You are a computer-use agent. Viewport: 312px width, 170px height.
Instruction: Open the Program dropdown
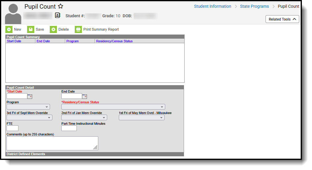click(28, 107)
